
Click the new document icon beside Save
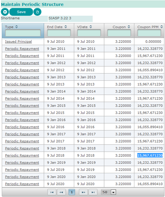pos(37,12)
